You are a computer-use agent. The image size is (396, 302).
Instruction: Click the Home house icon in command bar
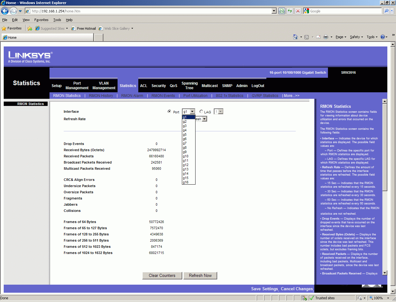[x=295, y=37]
